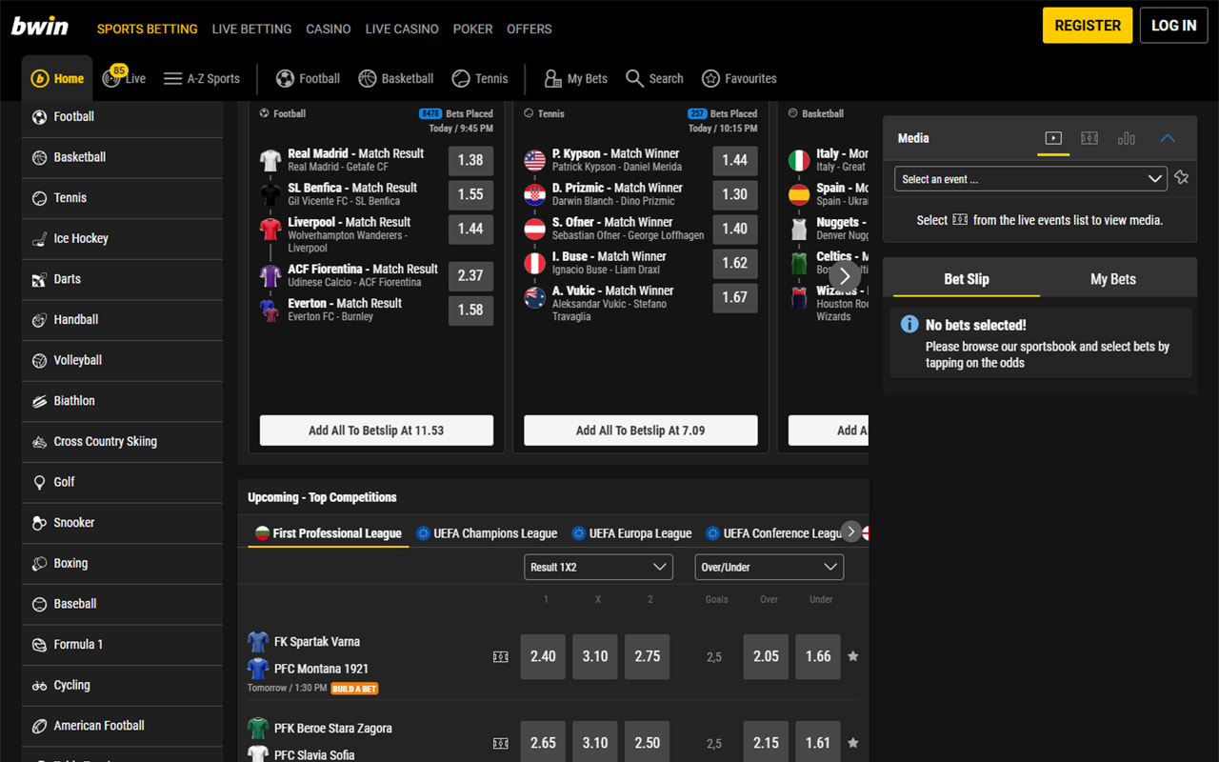Select the Basketball icon in top navigation

[x=368, y=79]
